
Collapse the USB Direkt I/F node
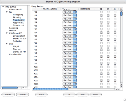(x=7, y=33)
